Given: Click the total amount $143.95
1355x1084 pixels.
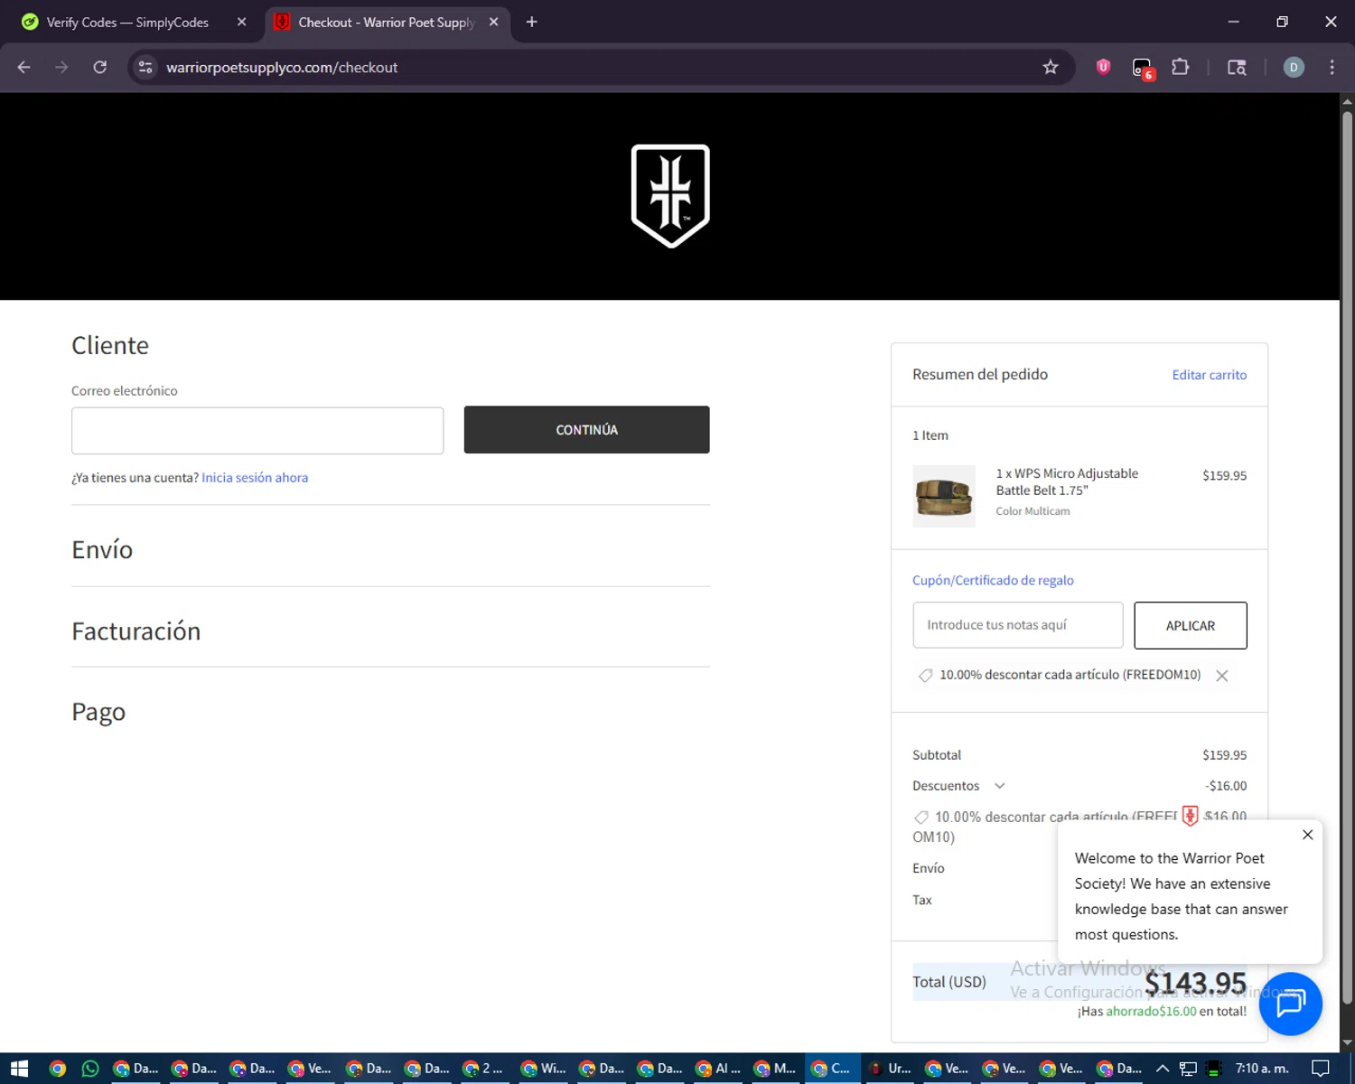Looking at the screenshot, I should pyautogui.click(x=1195, y=982).
